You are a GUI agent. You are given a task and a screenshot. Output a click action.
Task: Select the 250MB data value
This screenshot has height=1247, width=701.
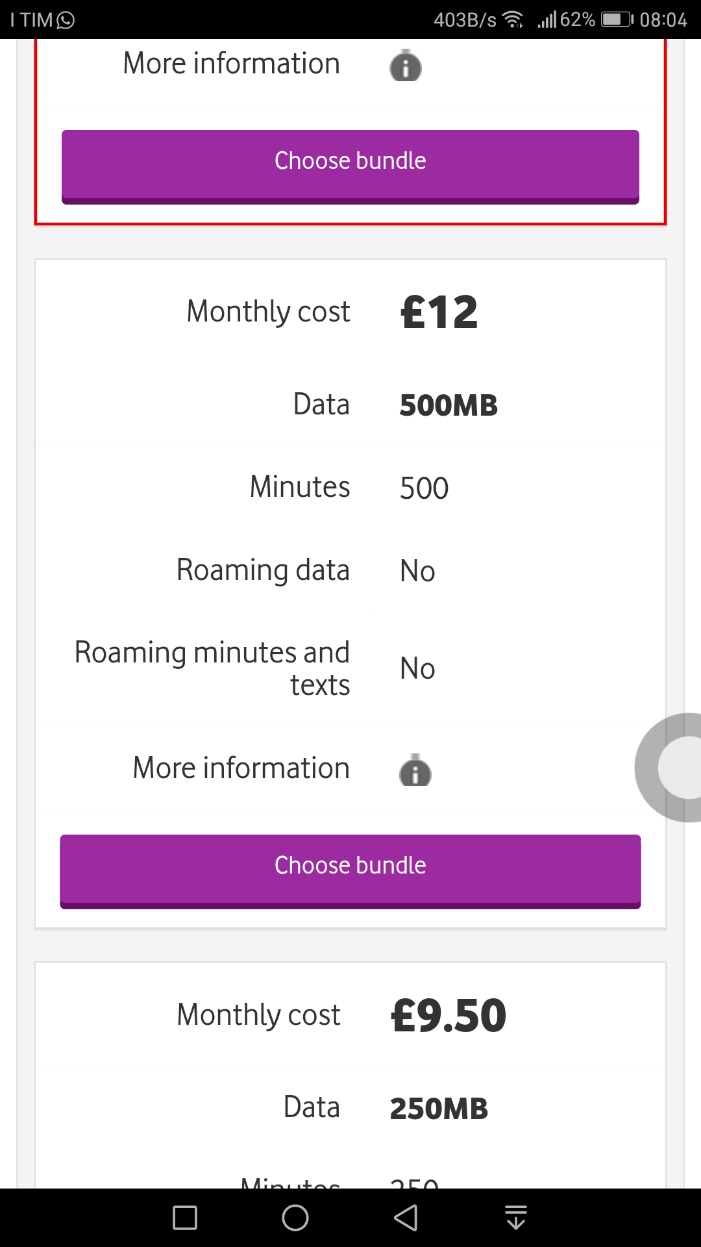pos(439,1109)
